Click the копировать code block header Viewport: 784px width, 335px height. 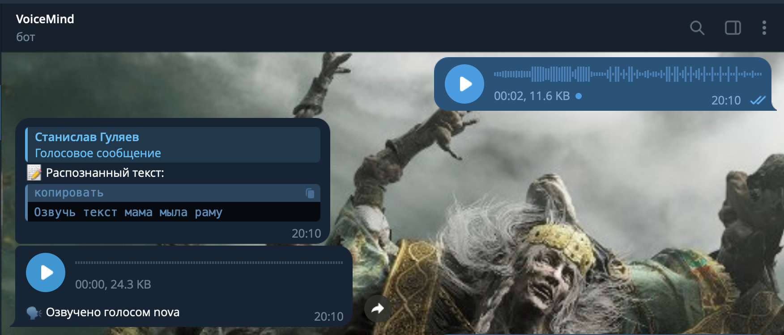(173, 193)
